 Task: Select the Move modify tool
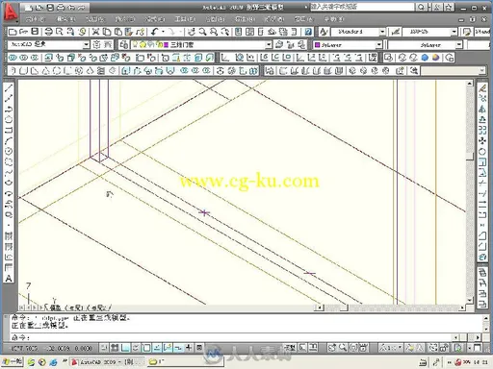click(x=482, y=141)
